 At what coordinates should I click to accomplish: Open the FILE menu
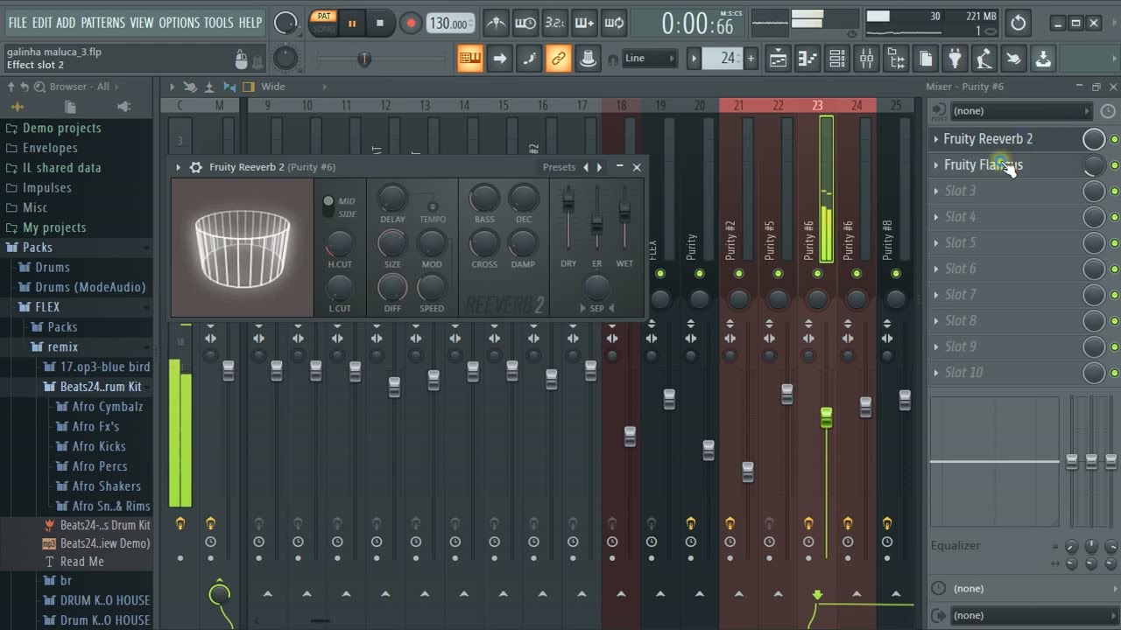click(18, 23)
